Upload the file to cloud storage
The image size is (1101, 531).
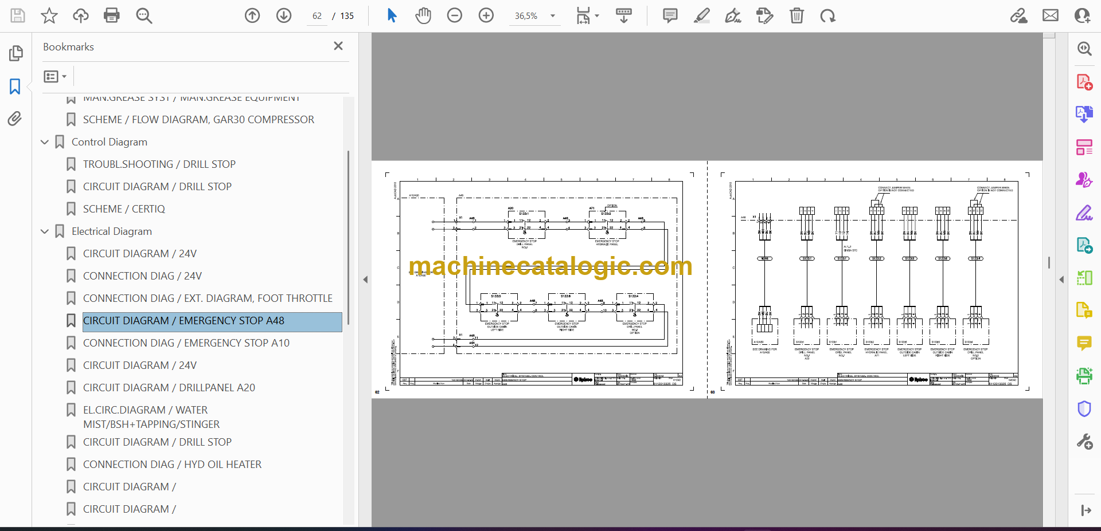click(x=81, y=15)
